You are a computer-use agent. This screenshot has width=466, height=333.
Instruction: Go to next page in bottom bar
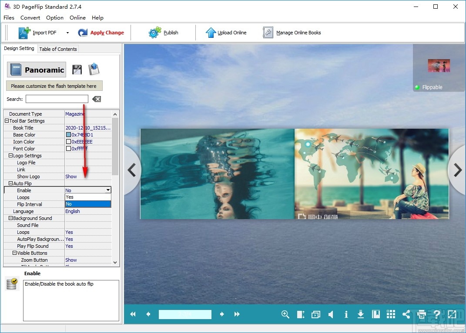[x=222, y=314]
